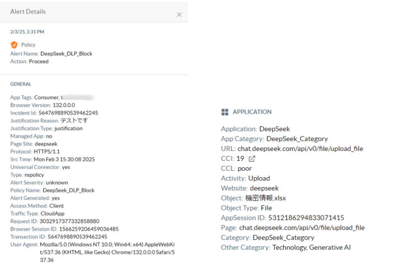Click the Policy Name value in General
The height and width of the screenshot is (269, 398).
tap(68, 190)
